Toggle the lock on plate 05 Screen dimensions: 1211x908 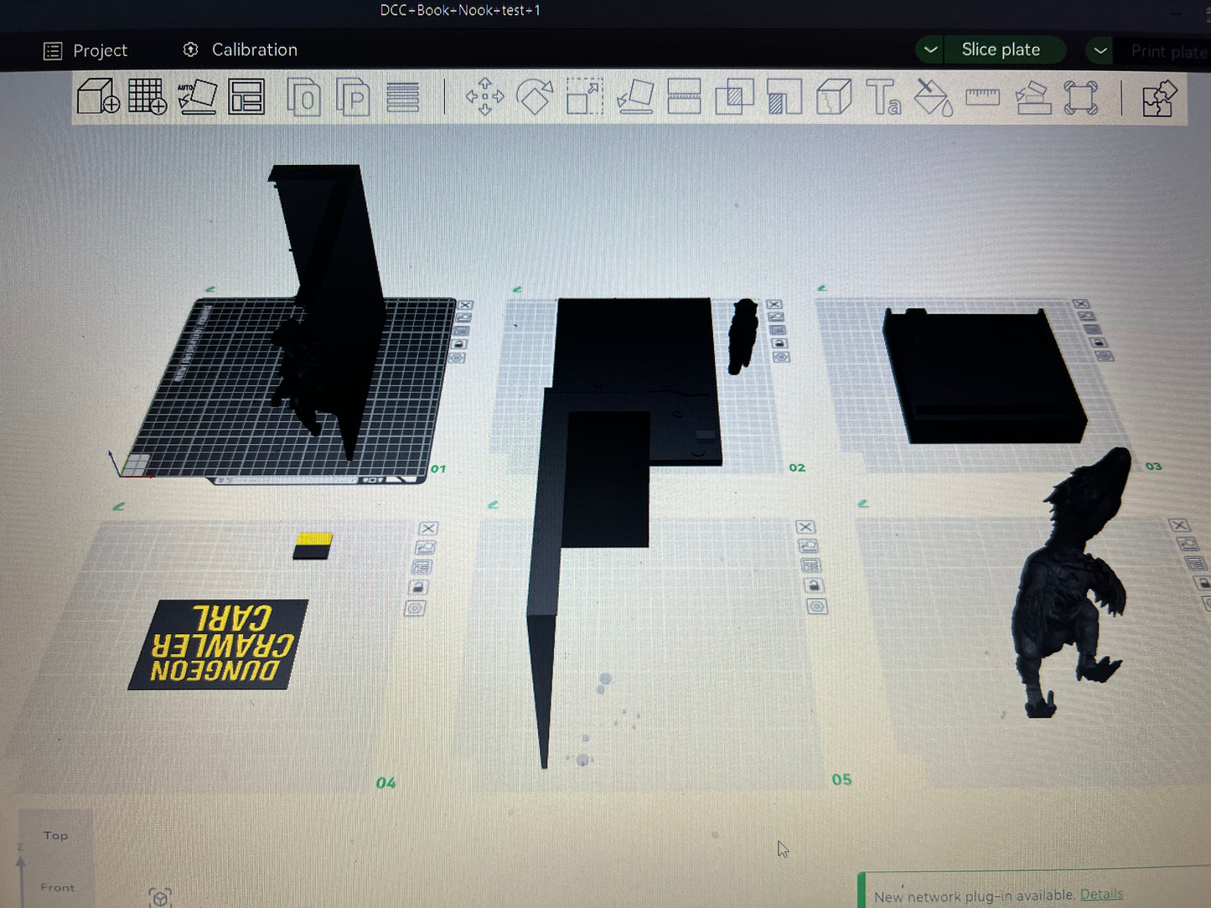tap(813, 586)
